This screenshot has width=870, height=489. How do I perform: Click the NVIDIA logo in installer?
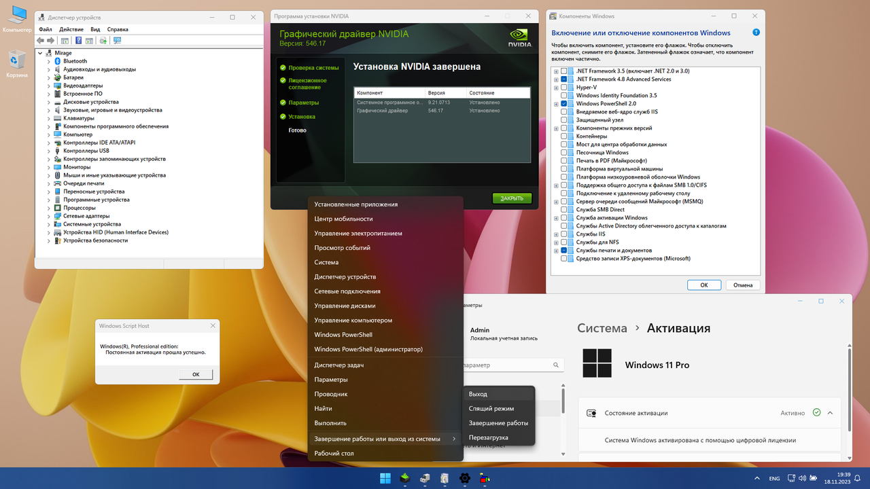tap(520, 37)
